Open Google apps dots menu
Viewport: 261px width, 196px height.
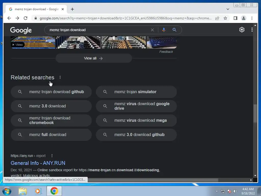tap(252, 30)
